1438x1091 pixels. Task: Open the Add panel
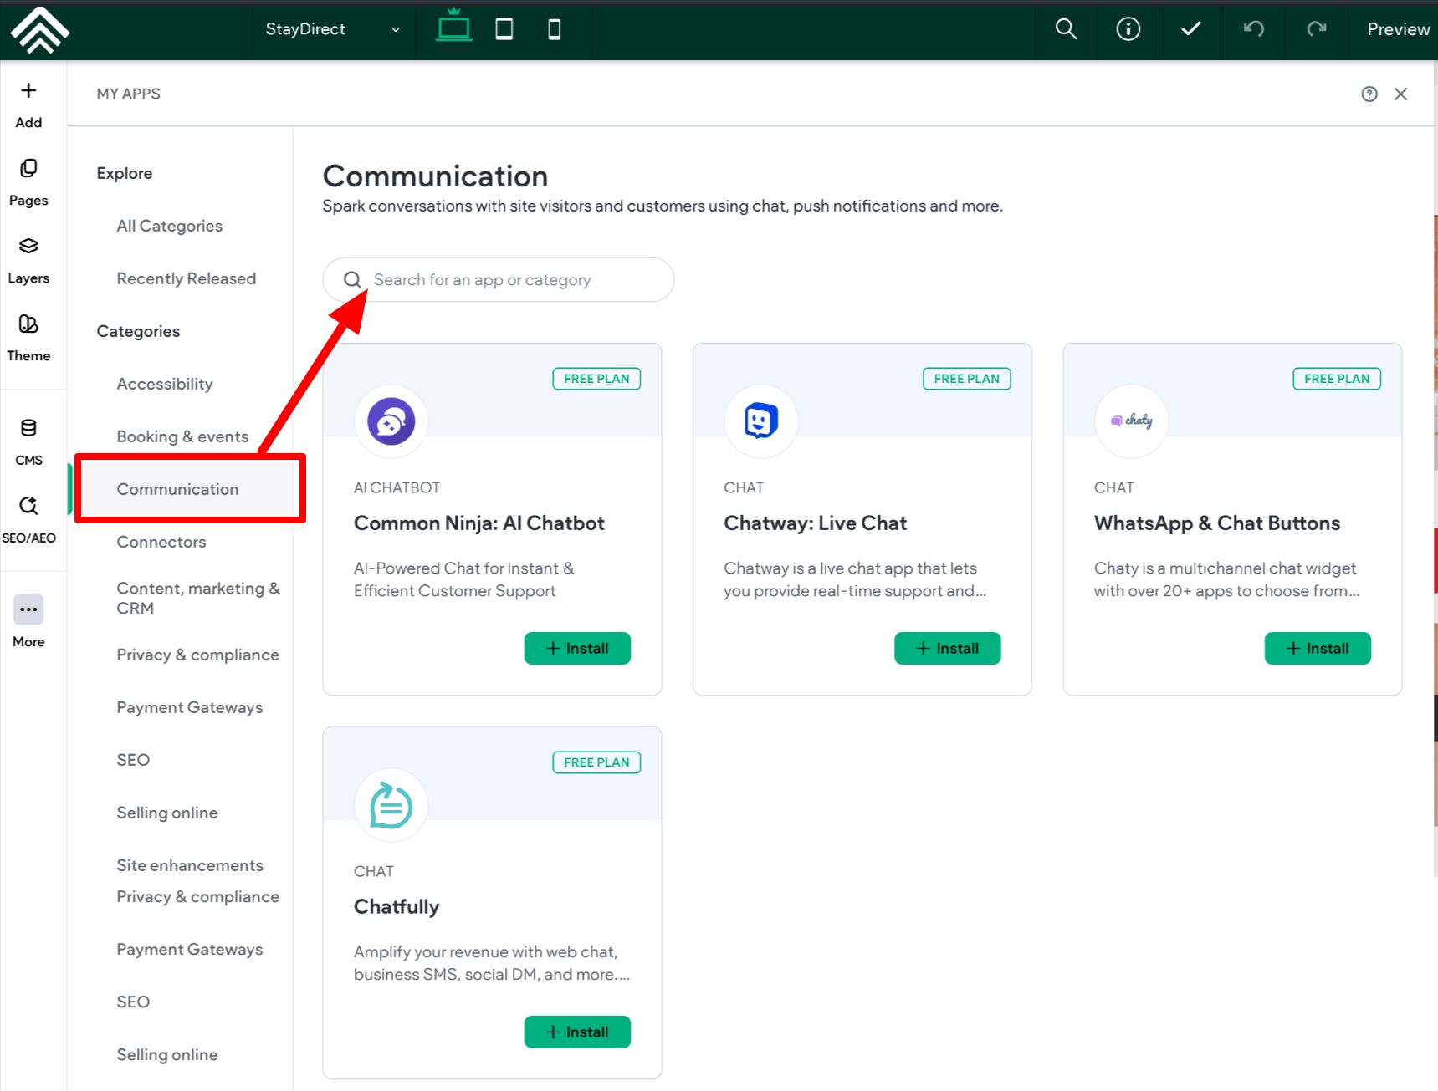(28, 105)
